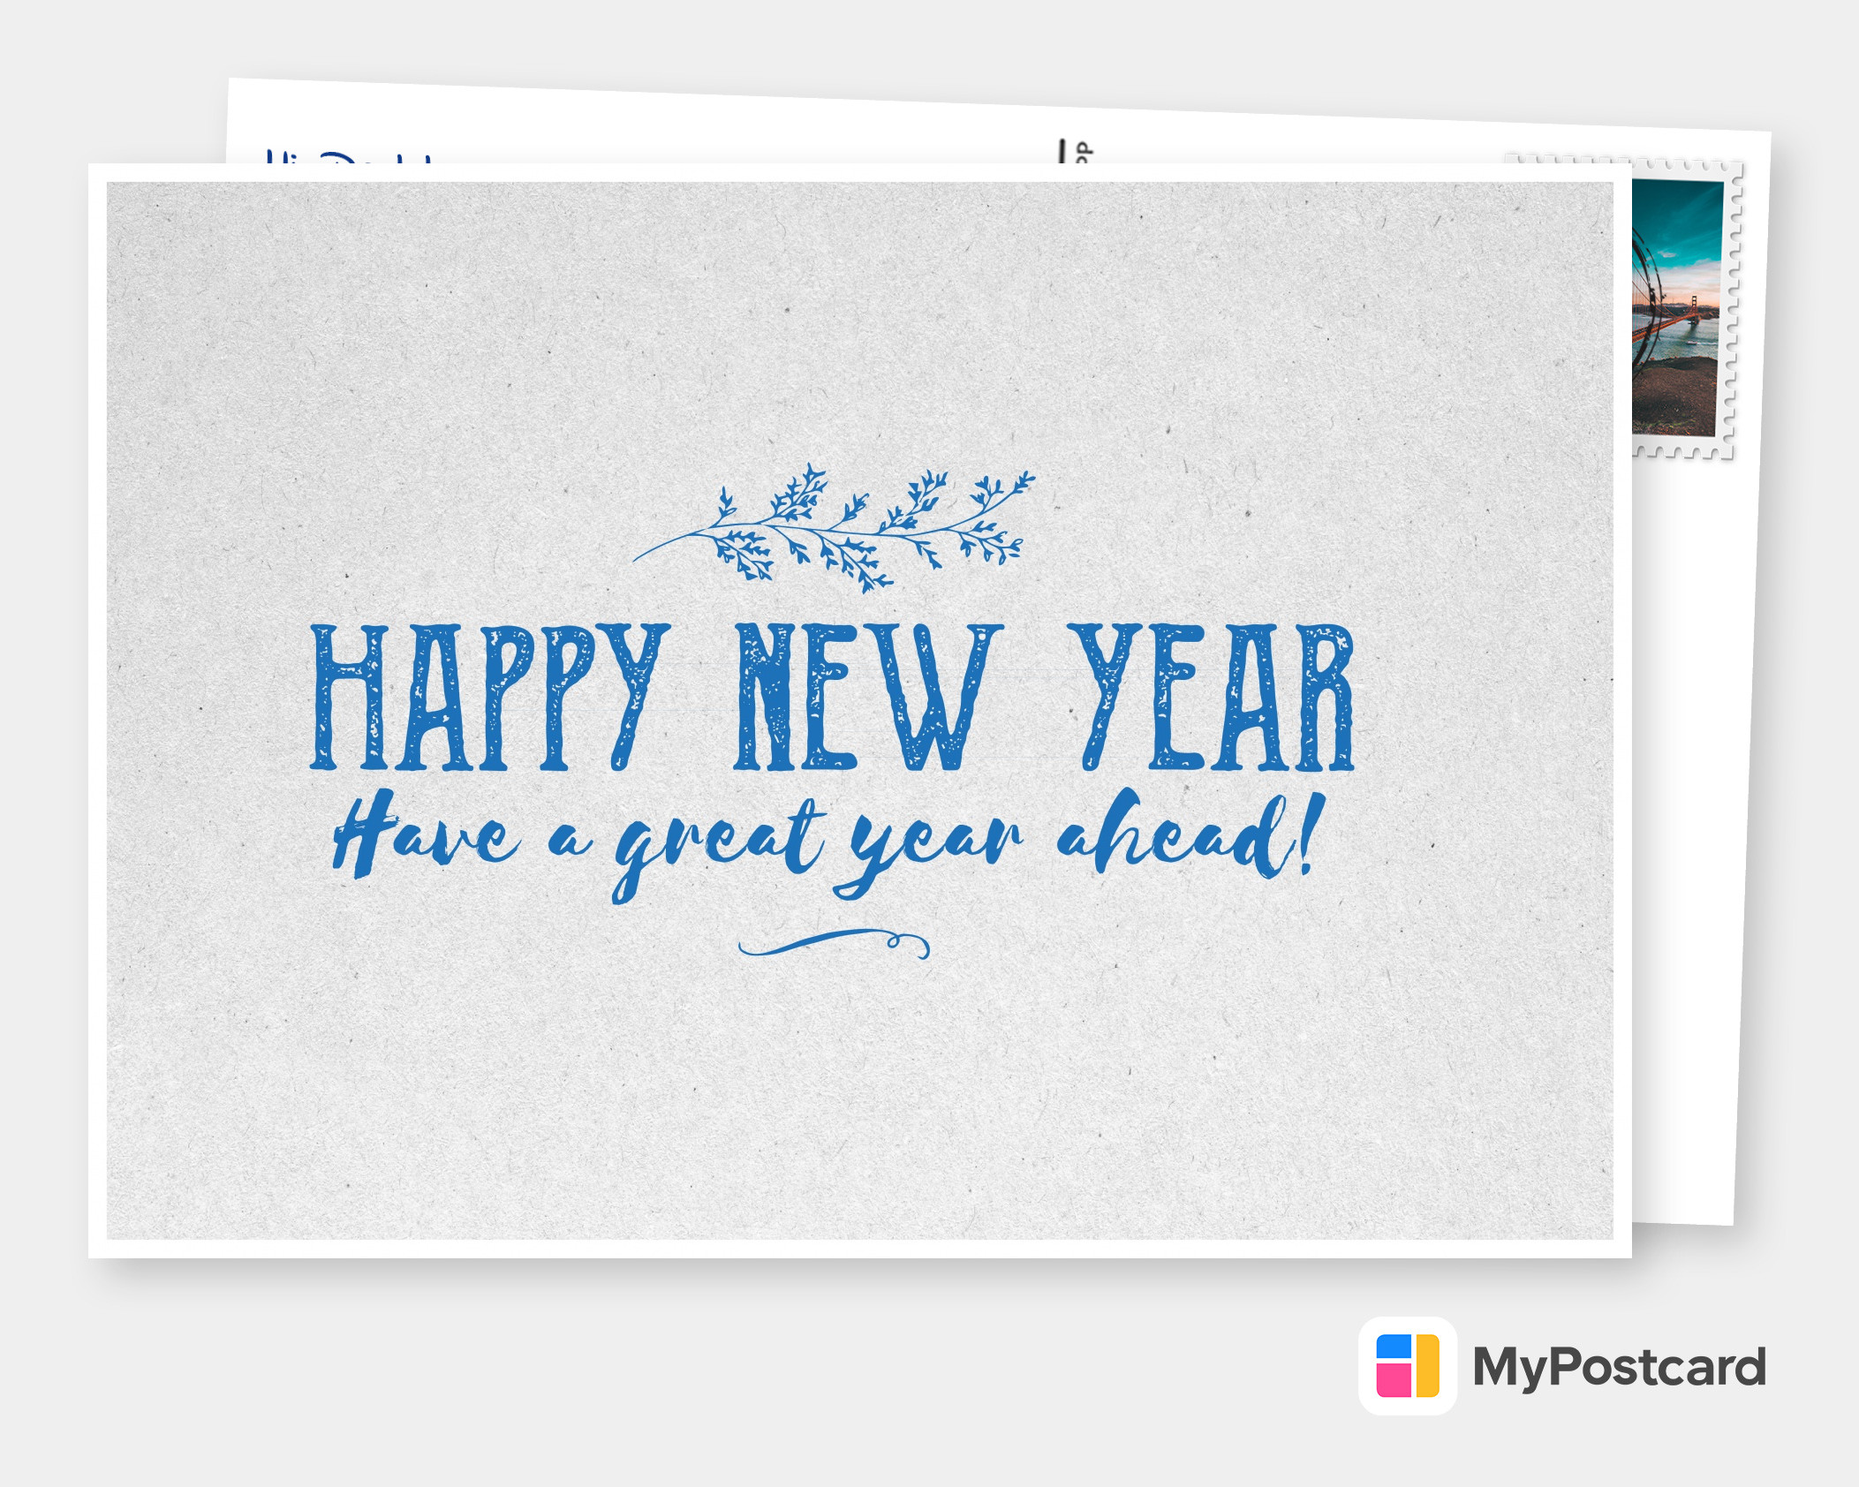
Task: Click the "HAPPY NEW YEAR" headline
Action: (x=832, y=698)
